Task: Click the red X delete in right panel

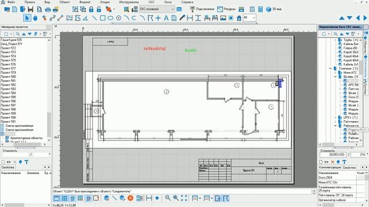Action: coord(333,162)
